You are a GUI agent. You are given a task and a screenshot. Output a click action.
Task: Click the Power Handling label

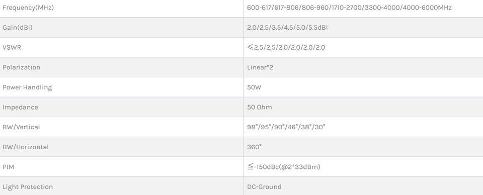27,87
